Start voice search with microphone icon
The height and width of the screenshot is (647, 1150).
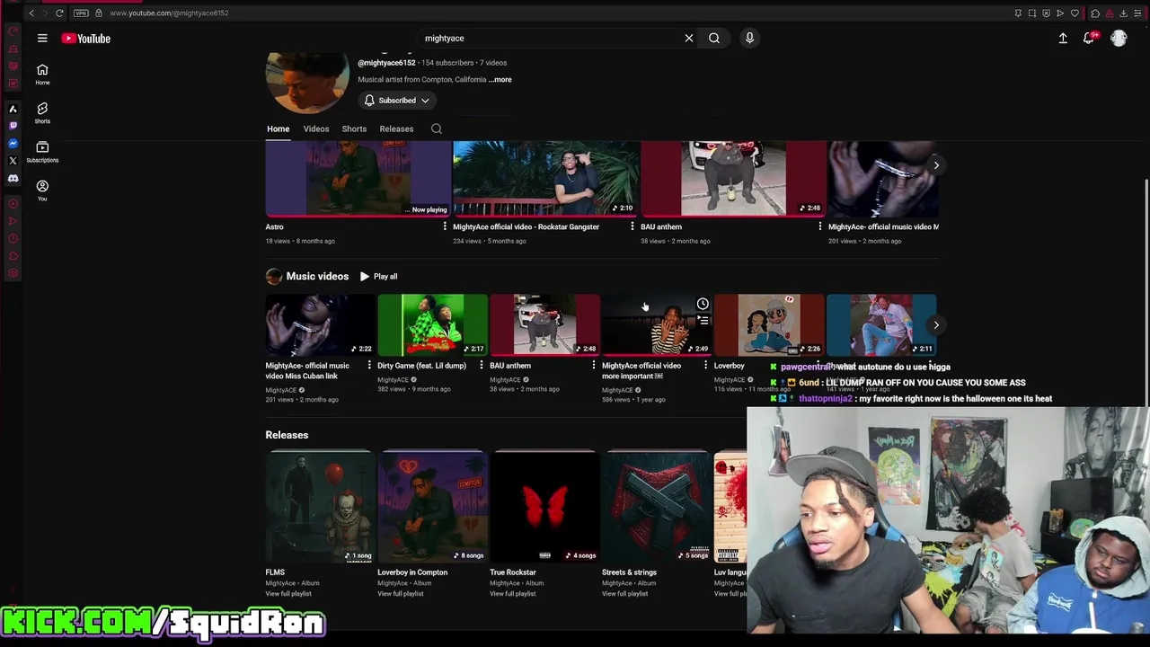tap(749, 39)
